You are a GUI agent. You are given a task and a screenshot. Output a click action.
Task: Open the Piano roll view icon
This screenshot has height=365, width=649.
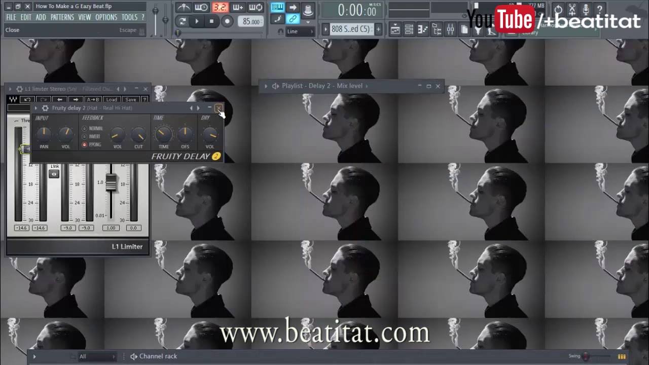point(422,30)
